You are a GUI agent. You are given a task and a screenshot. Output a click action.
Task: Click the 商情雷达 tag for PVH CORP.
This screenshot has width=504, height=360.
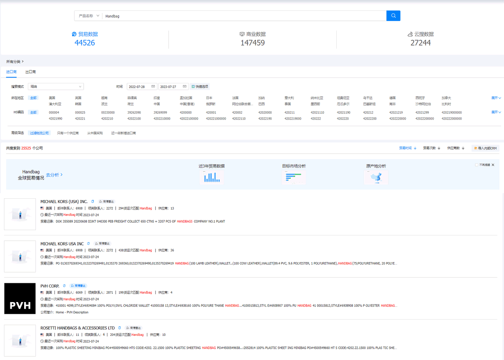(x=78, y=286)
